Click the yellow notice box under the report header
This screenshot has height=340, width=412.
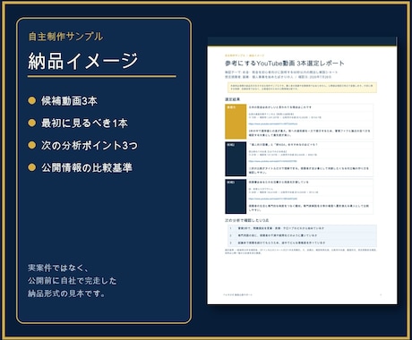pos(302,88)
